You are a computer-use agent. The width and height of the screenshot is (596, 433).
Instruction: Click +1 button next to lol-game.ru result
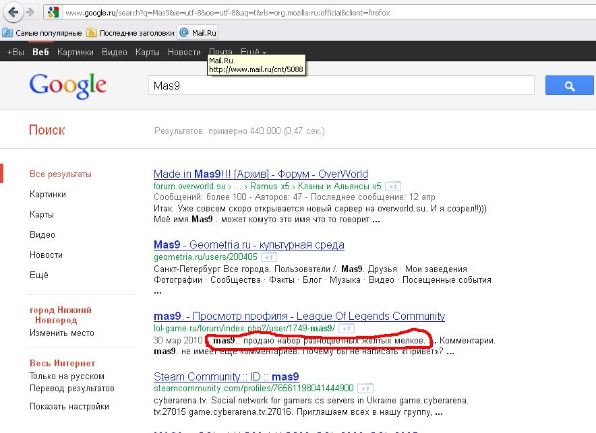(x=347, y=328)
